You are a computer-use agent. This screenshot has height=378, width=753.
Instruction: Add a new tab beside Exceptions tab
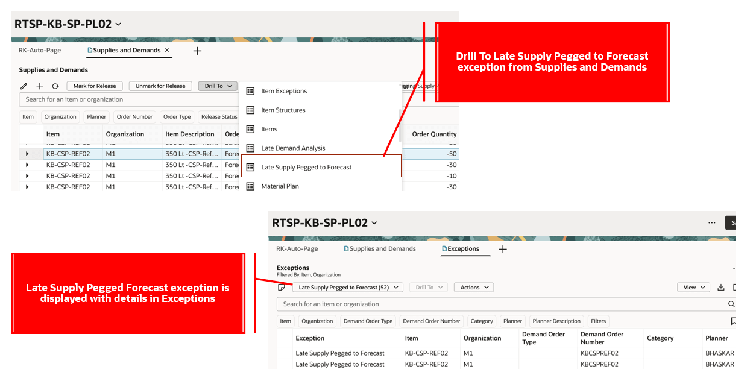[503, 249]
